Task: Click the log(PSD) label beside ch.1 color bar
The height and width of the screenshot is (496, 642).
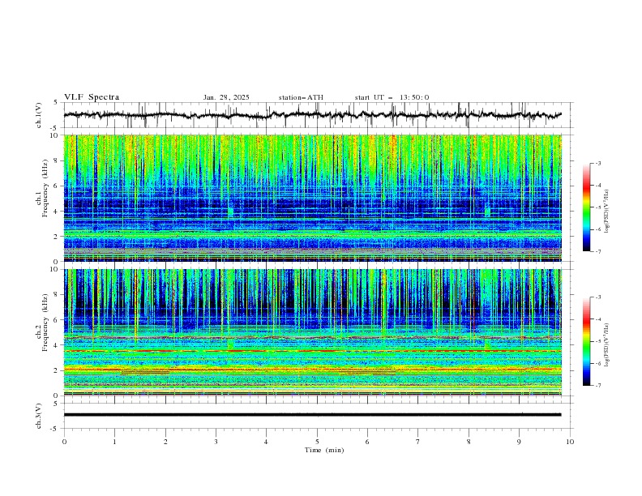Action: (607, 212)
